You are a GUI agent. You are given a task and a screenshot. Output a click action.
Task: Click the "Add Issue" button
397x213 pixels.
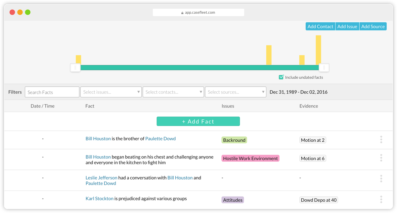tap(347, 26)
